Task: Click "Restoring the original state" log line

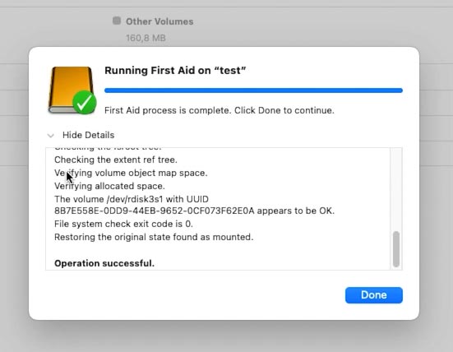Action: [154, 237]
